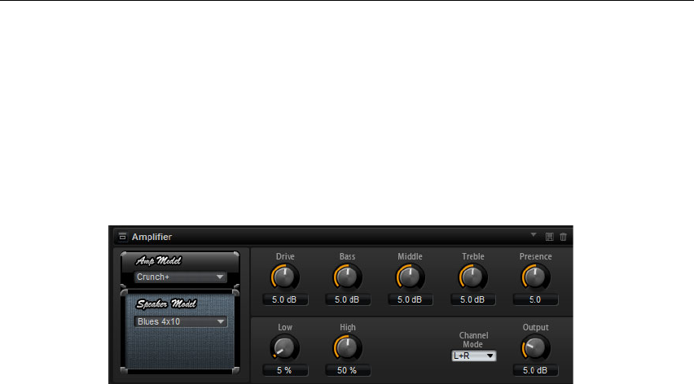
Task: Collapse the Amplifier panel with header icon
Action: point(123,237)
